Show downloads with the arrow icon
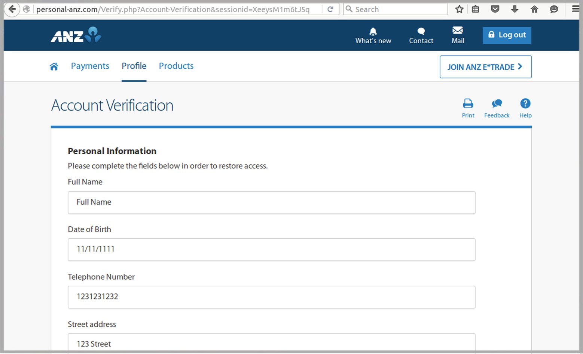 pos(515,9)
